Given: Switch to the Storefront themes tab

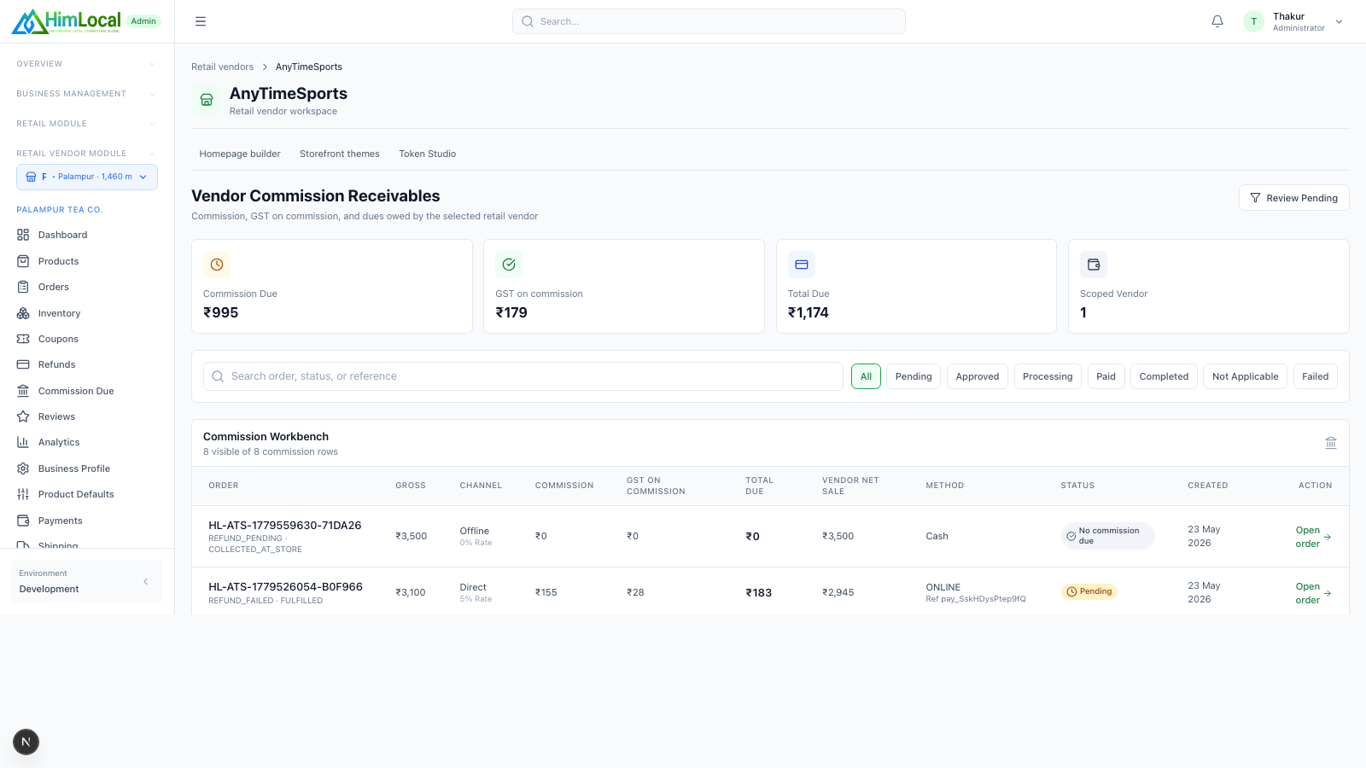Looking at the screenshot, I should [x=340, y=154].
